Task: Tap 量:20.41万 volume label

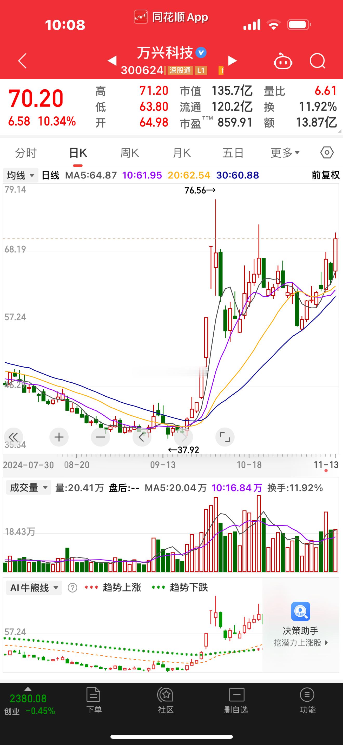Action: [x=79, y=488]
